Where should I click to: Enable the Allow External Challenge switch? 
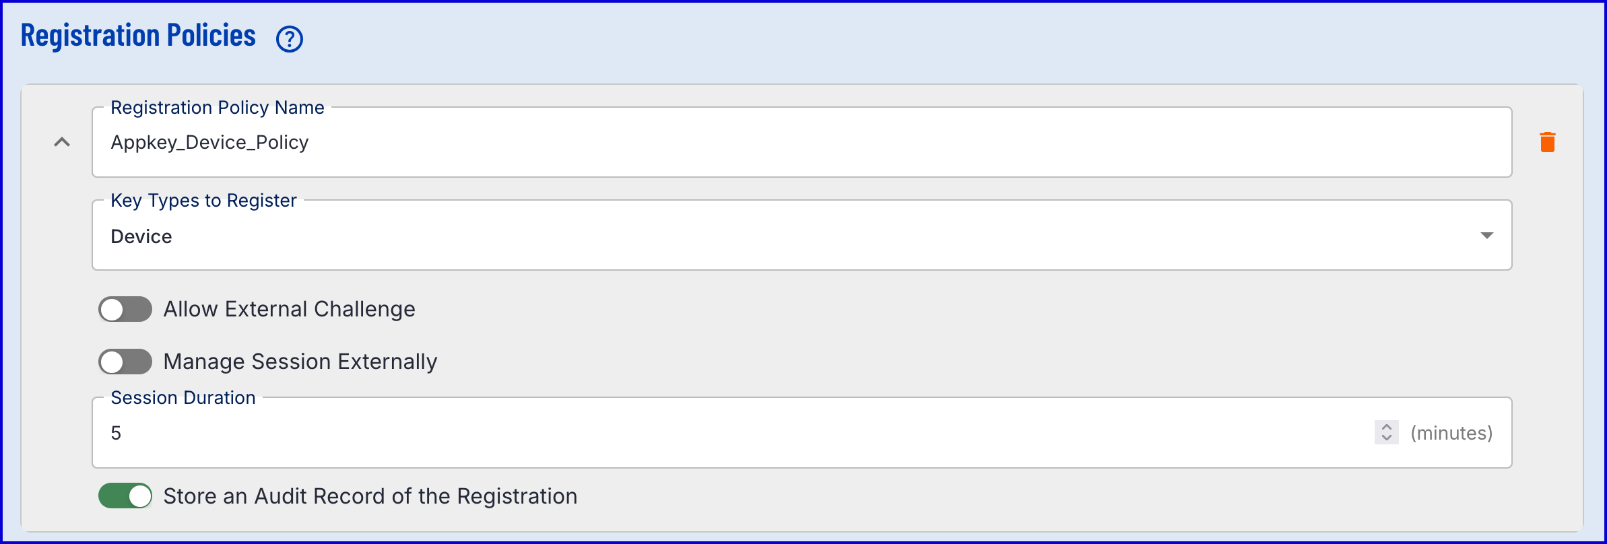(x=125, y=309)
